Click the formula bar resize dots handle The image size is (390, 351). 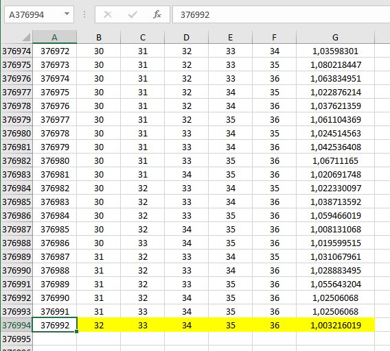click(84, 14)
